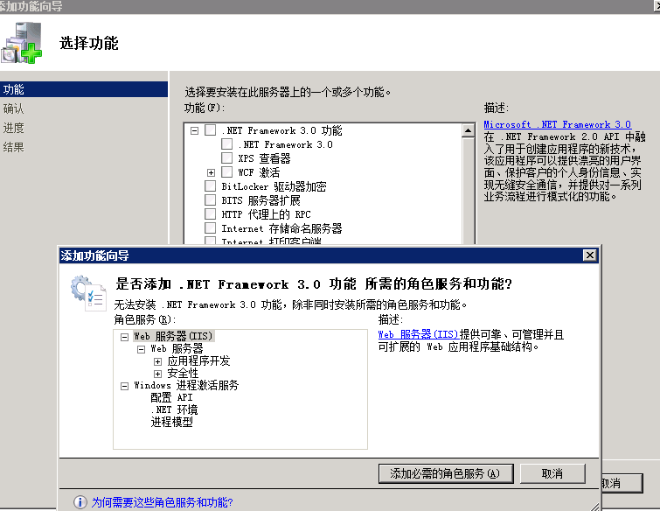This screenshot has height=511, width=660.
Task: Click the 添加必需的角色服务(A) button
Action: [446, 473]
